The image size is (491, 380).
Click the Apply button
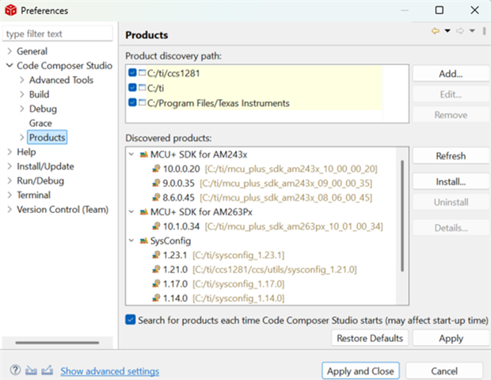[451, 338]
